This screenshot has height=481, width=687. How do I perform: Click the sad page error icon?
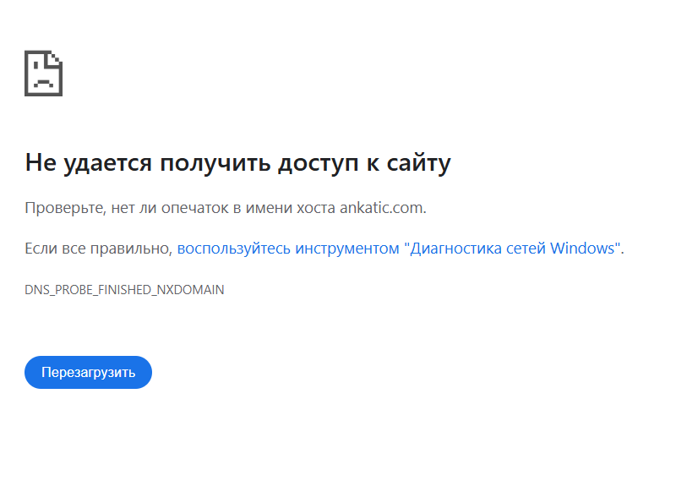point(43,74)
